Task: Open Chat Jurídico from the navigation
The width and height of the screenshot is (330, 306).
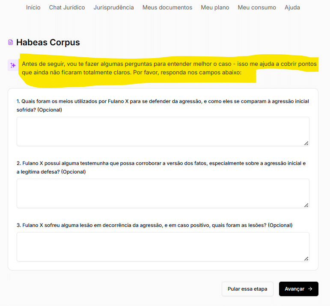Action: coord(67,7)
